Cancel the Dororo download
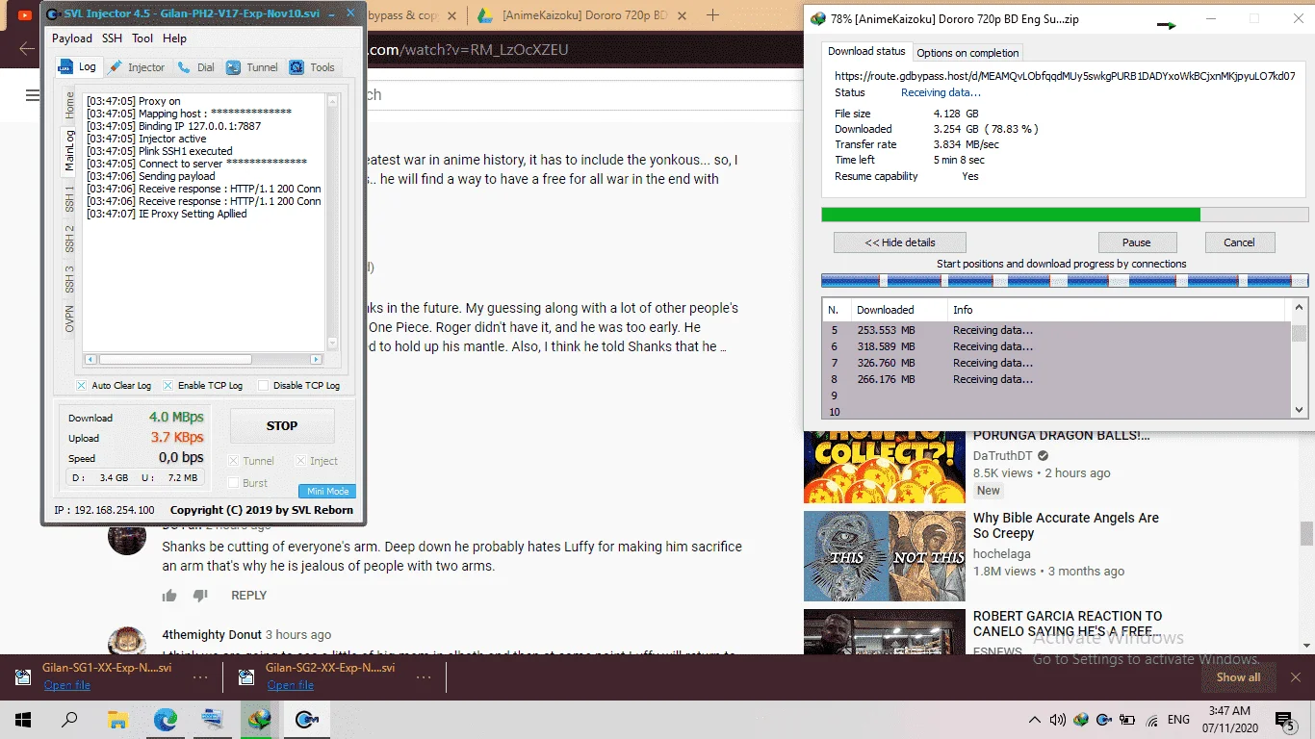 [x=1239, y=242]
